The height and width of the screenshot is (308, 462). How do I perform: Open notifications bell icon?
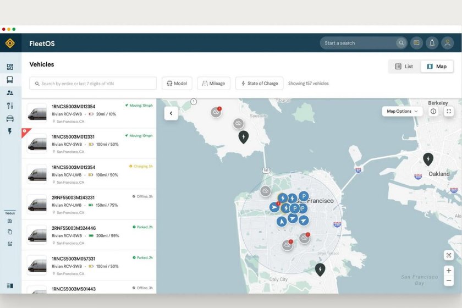(x=432, y=43)
